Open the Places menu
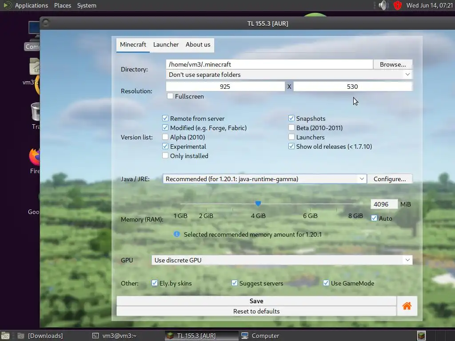The height and width of the screenshot is (341, 455). (62, 5)
